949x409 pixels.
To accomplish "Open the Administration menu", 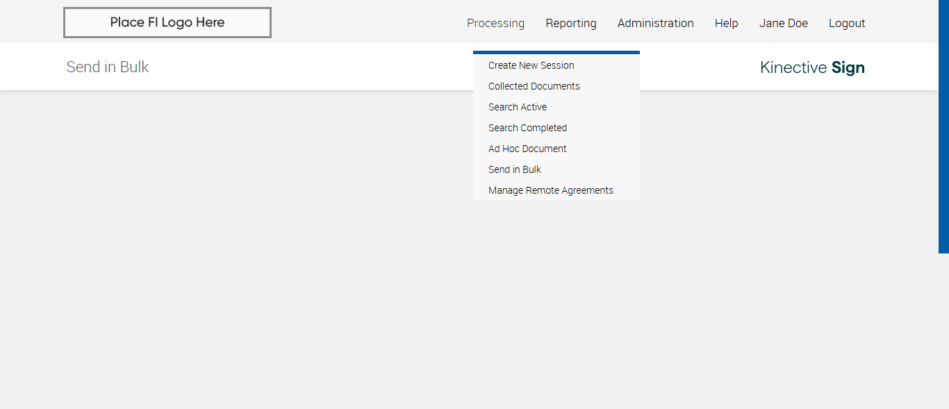I will click(x=655, y=23).
